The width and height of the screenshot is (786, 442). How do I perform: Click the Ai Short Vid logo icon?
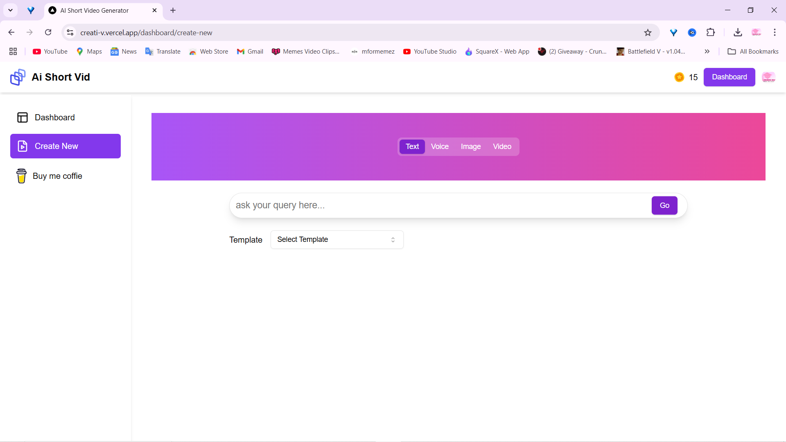18,77
